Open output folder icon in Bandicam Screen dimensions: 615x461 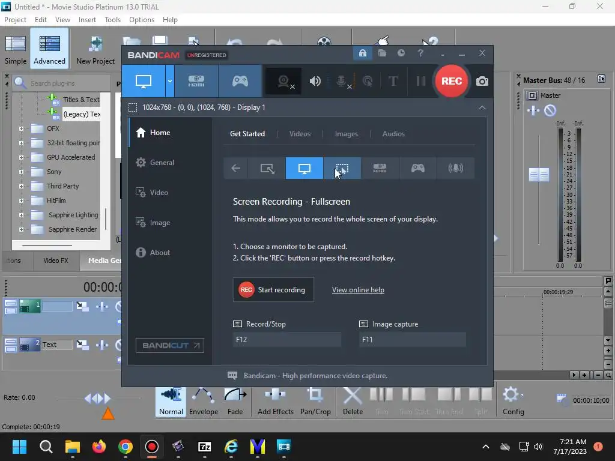pos(382,53)
